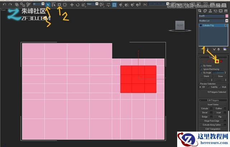Toggle the Snaps Toggle magnet icon
230x147 pixels.
point(121,5)
